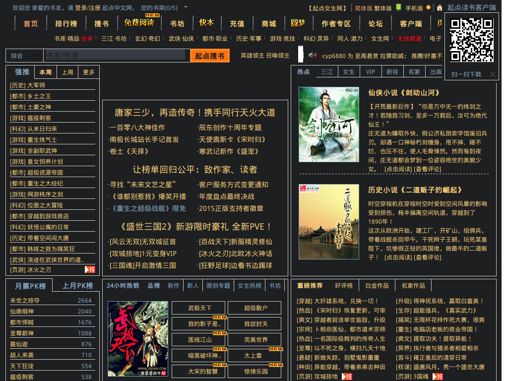508x381 pixels.
Task: Open [都市] 乡土之王 in list
Action: pos(30,96)
